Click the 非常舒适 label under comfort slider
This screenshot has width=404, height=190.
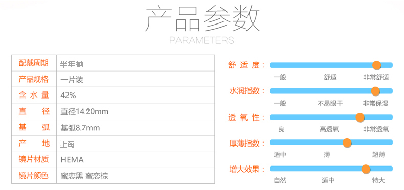point(376,77)
